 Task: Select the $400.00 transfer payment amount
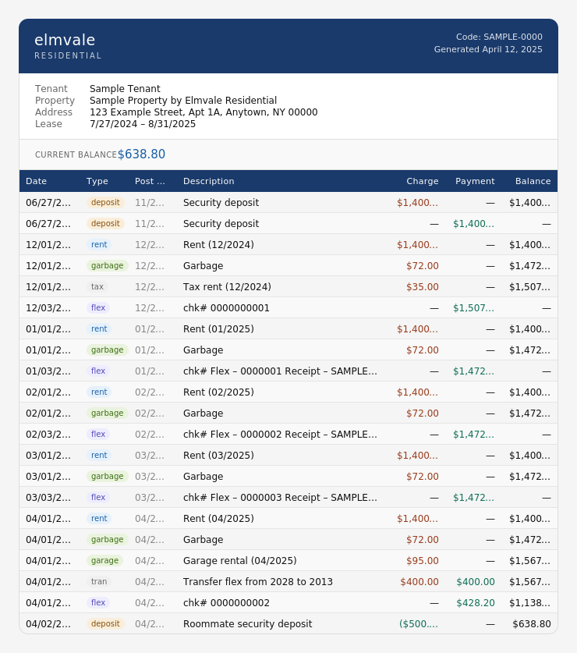click(x=476, y=582)
